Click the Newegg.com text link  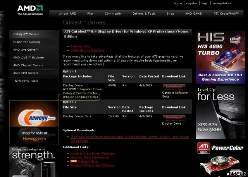pyautogui.click(x=34, y=139)
